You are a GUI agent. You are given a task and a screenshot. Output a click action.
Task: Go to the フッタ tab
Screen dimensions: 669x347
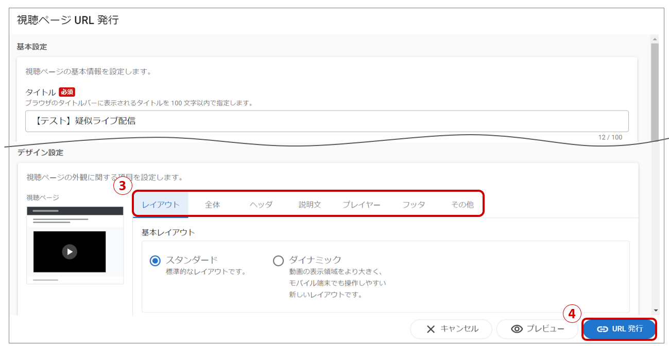pyautogui.click(x=414, y=205)
